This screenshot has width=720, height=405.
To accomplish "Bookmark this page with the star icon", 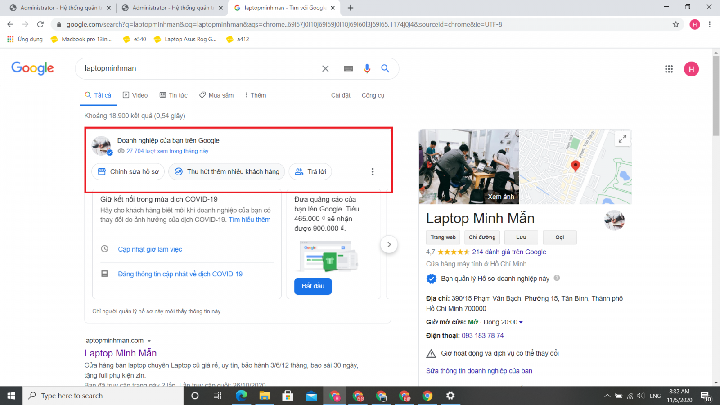I will point(676,24).
